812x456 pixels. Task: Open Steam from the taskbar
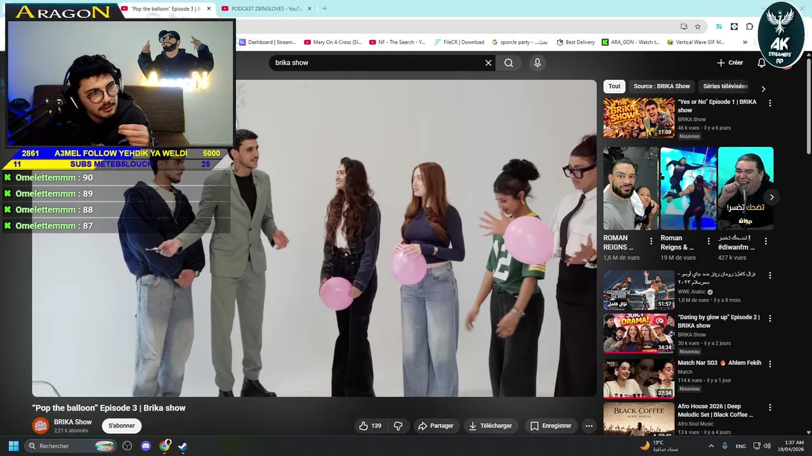click(x=182, y=446)
